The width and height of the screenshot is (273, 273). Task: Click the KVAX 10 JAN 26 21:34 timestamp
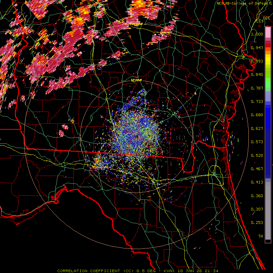pyautogui.click(x=191, y=271)
